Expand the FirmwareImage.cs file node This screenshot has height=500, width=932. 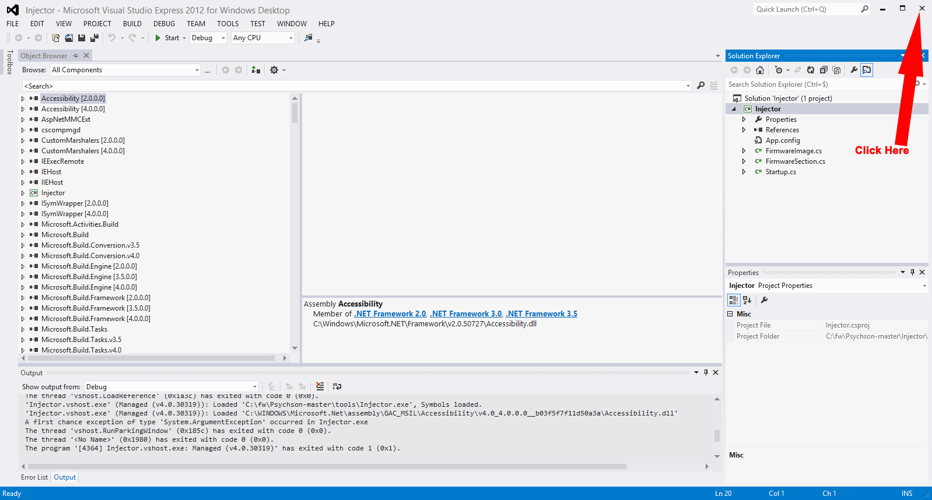point(744,151)
